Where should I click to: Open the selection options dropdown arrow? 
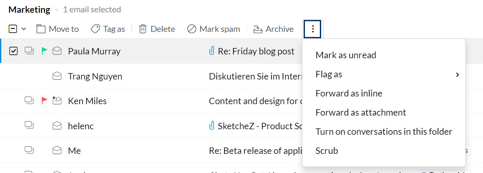pos(24,29)
